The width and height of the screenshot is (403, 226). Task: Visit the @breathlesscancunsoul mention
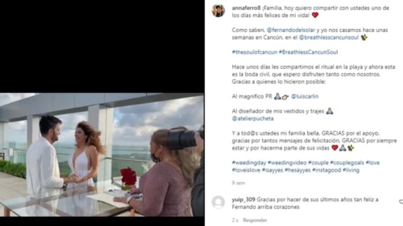coord(328,38)
